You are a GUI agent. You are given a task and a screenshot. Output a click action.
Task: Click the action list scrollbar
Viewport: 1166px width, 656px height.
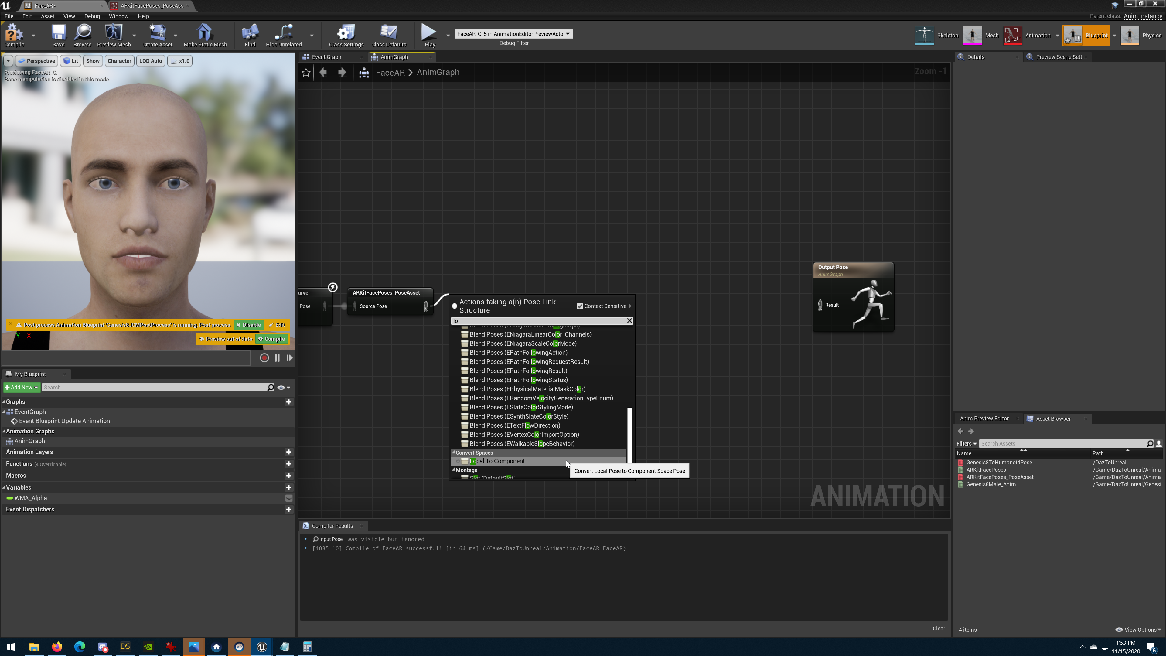click(629, 435)
